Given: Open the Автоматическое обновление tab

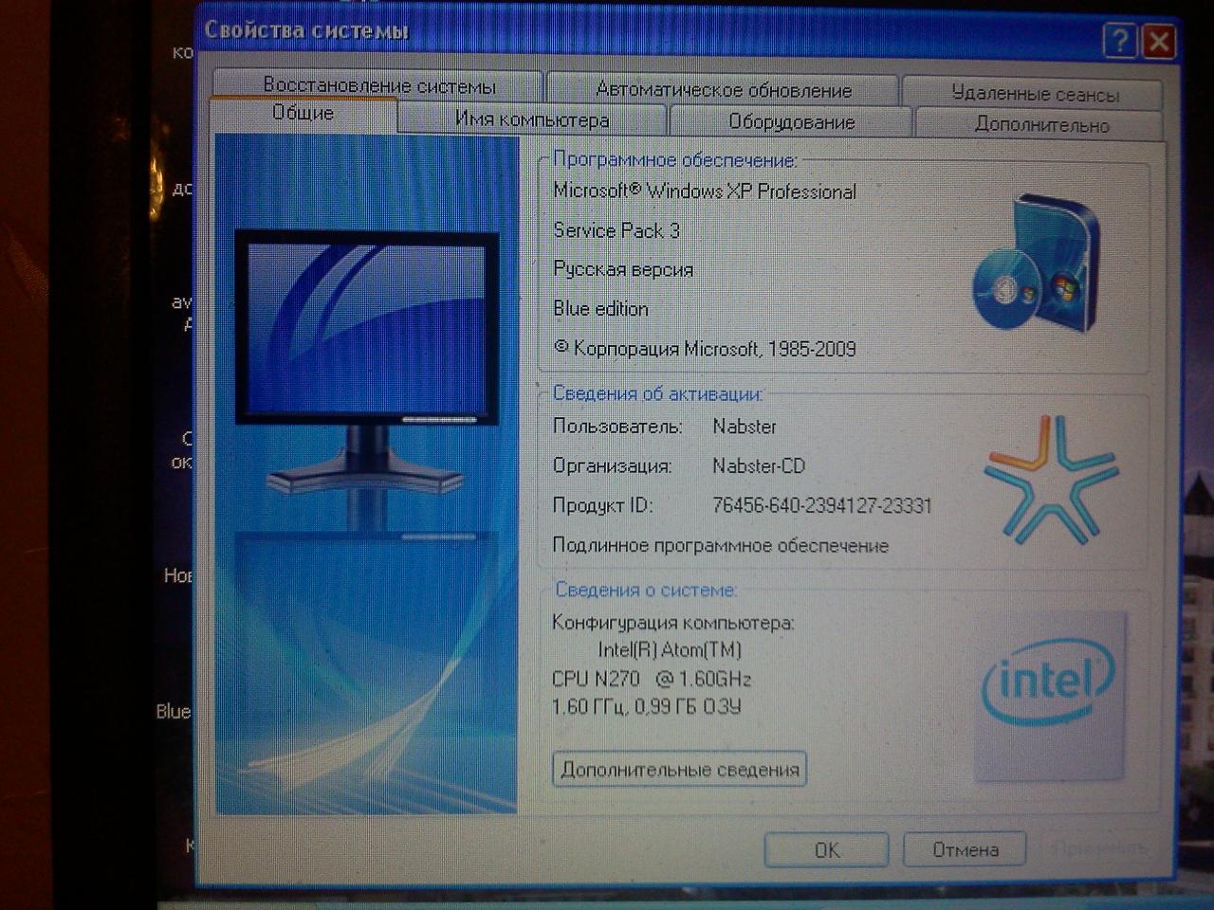Looking at the screenshot, I should coord(723,89).
